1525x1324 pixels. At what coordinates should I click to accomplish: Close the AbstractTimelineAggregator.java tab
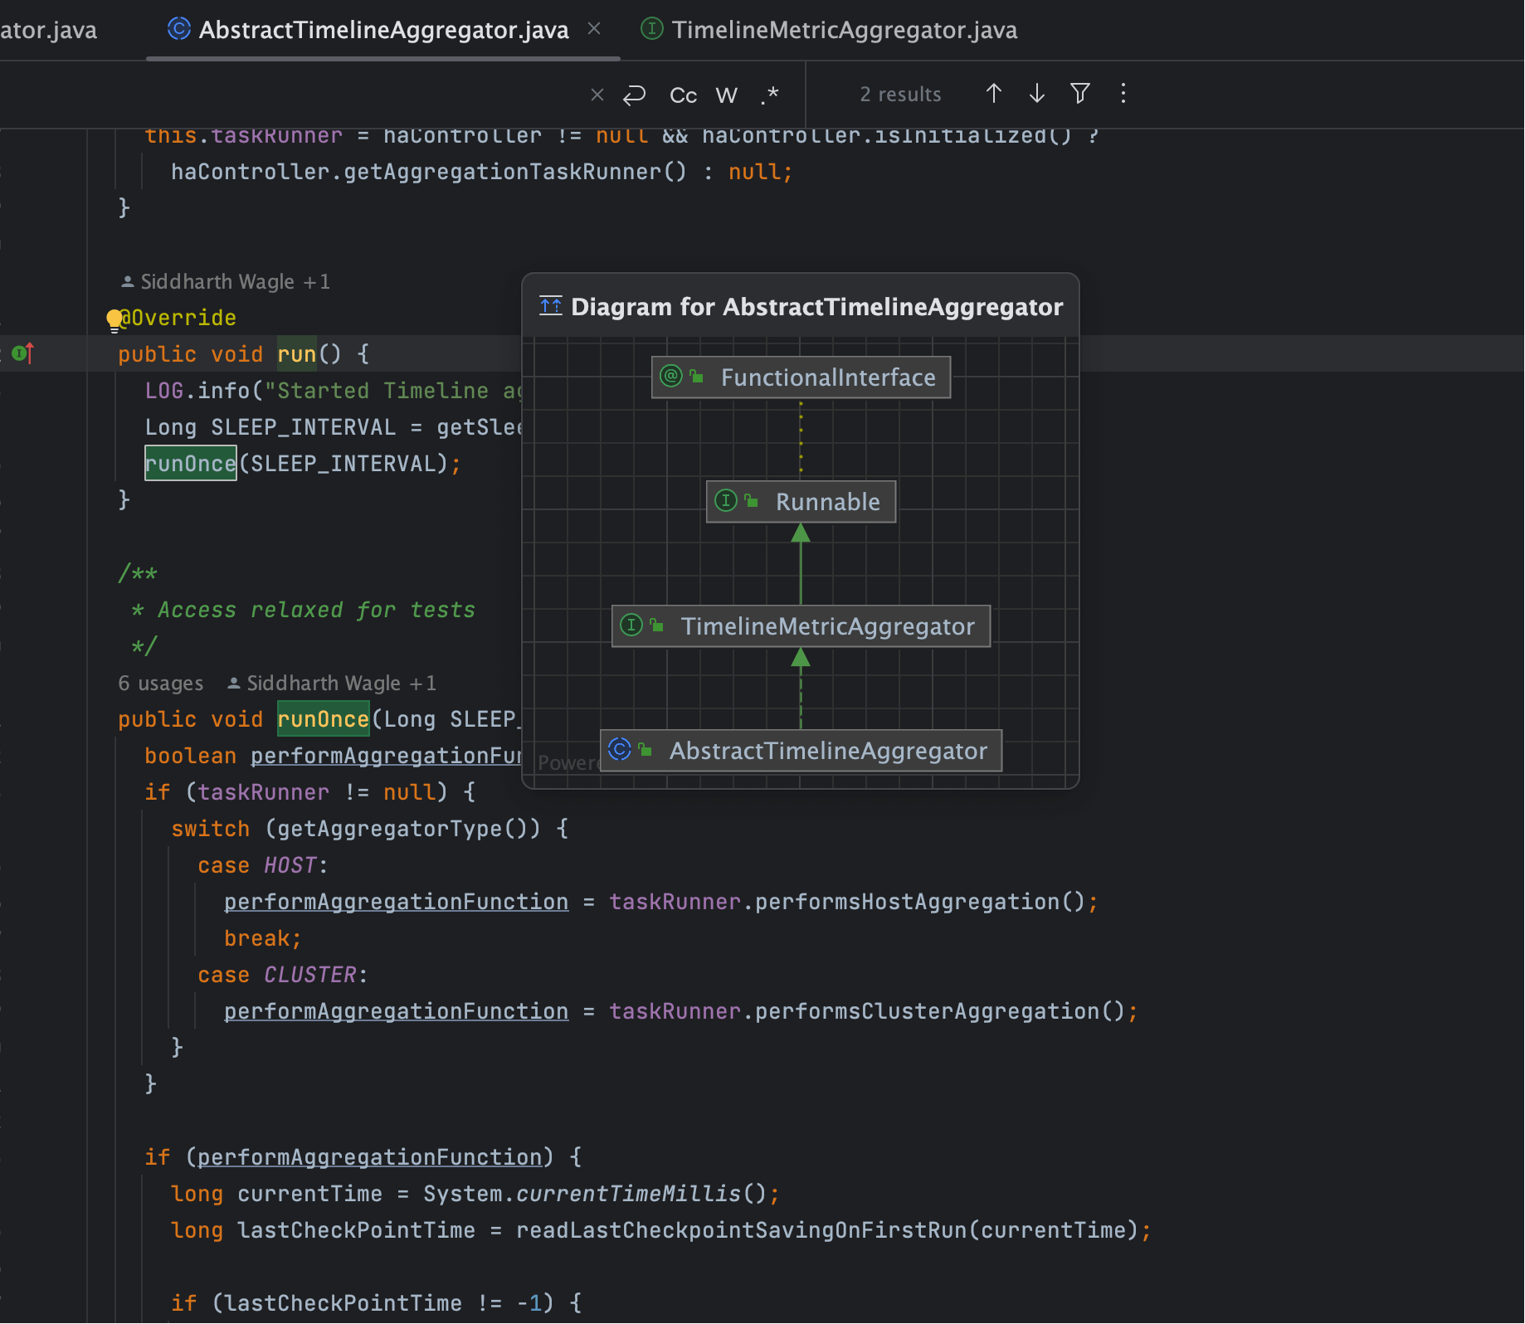594,29
